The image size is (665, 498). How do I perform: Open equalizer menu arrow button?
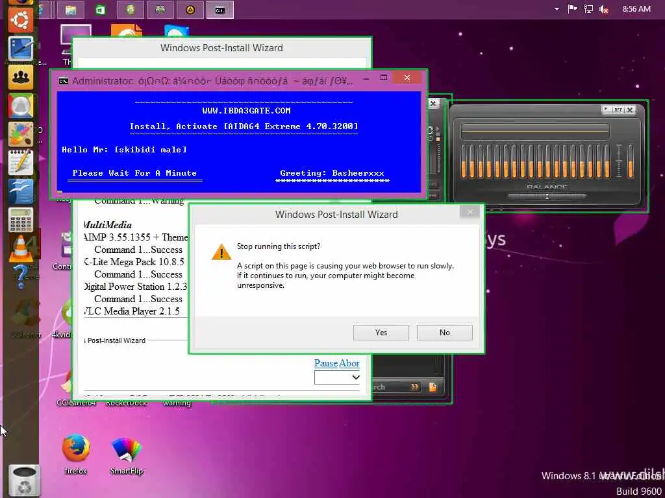(x=607, y=110)
